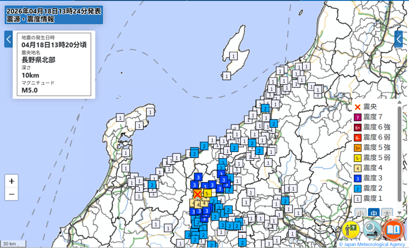The width and height of the screenshot is (409, 248).
Task: Zoom out the map with the minus button
Action: click(11, 194)
